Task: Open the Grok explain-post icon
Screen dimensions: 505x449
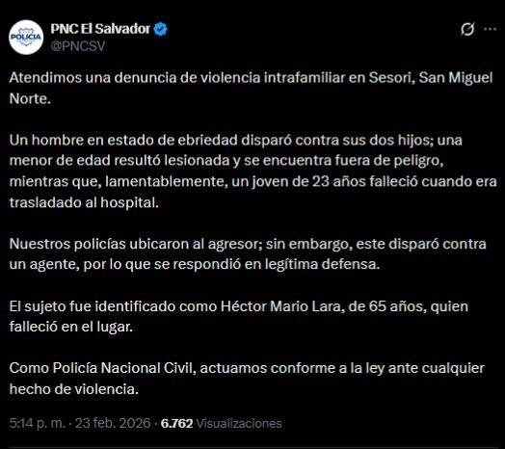Action: tap(467, 29)
